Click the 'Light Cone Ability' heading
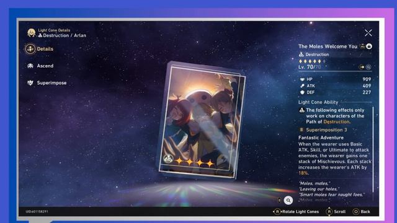The height and width of the screenshot is (223, 397). tap(318, 102)
